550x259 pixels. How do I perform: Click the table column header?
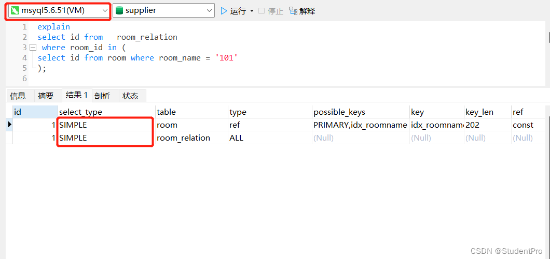pos(191,112)
